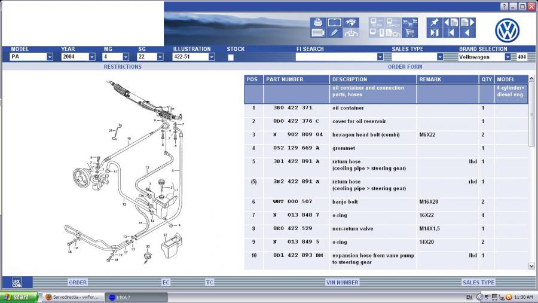This screenshot has width=538, height=303.
Task: Click the pushpin icon
Action: click(434, 22)
